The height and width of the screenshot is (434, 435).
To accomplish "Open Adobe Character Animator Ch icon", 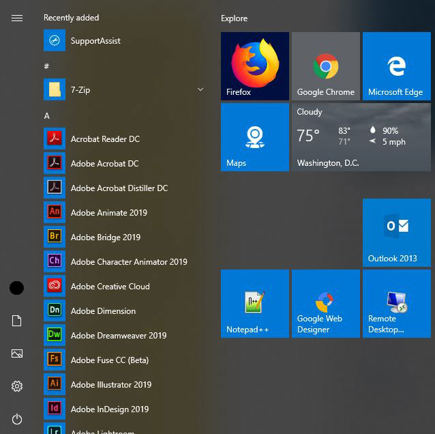I will 55,261.
